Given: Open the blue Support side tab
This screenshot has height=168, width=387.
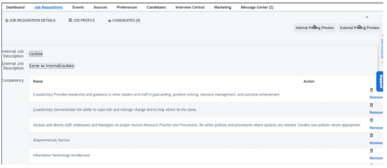Looking at the screenshot, I should pos(380,82).
